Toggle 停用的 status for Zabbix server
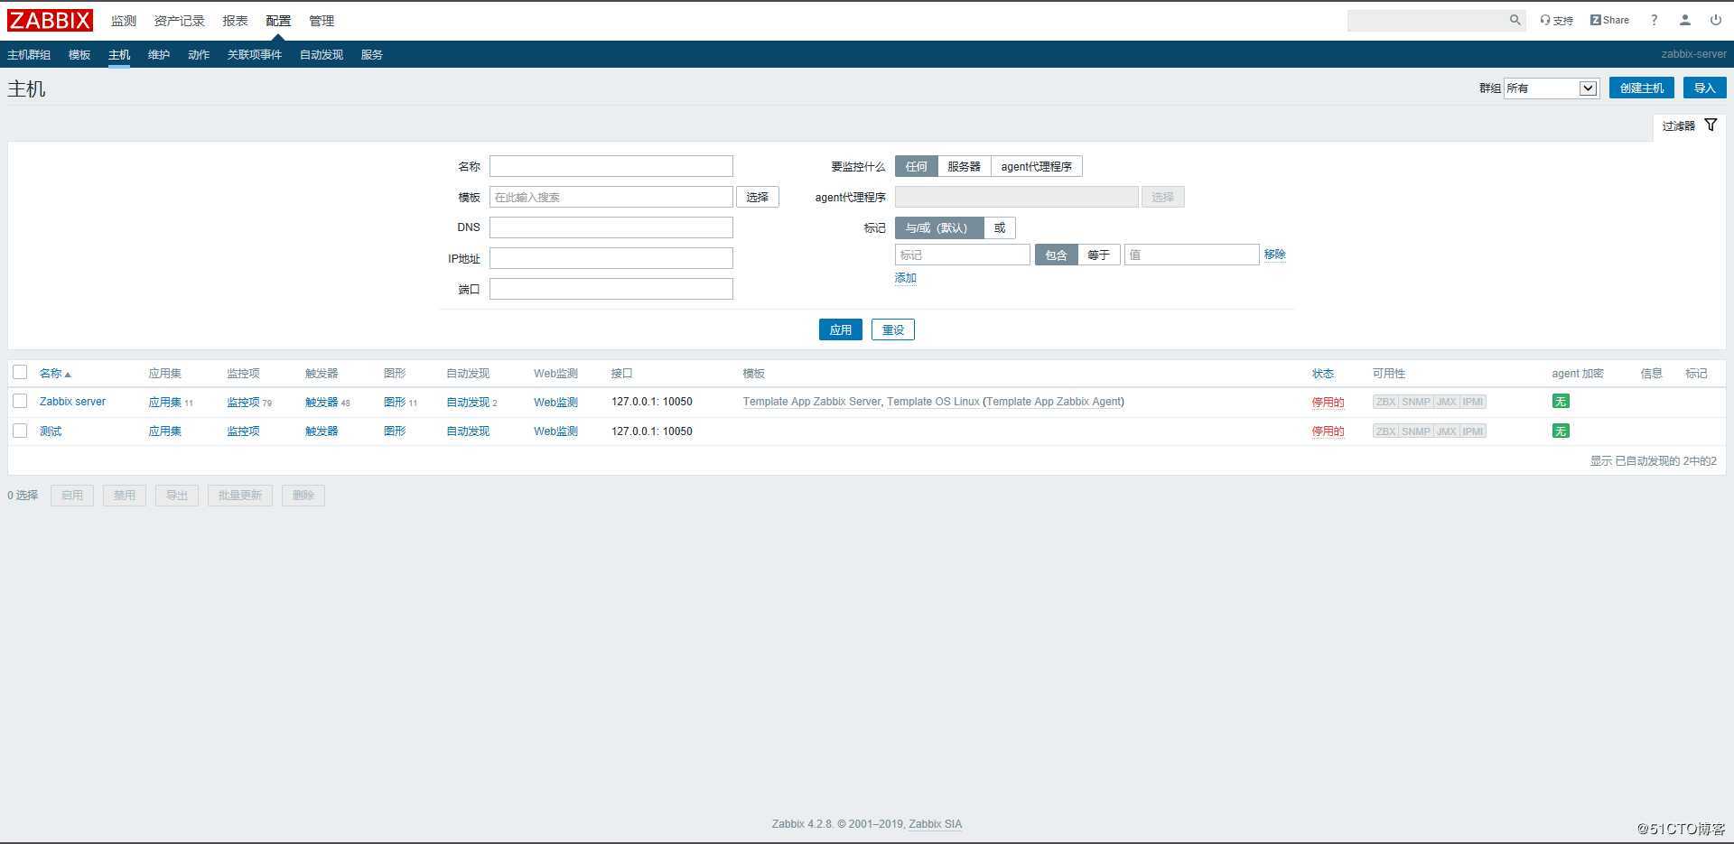Screen dimensions: 1734x844 click(1328, 403)
